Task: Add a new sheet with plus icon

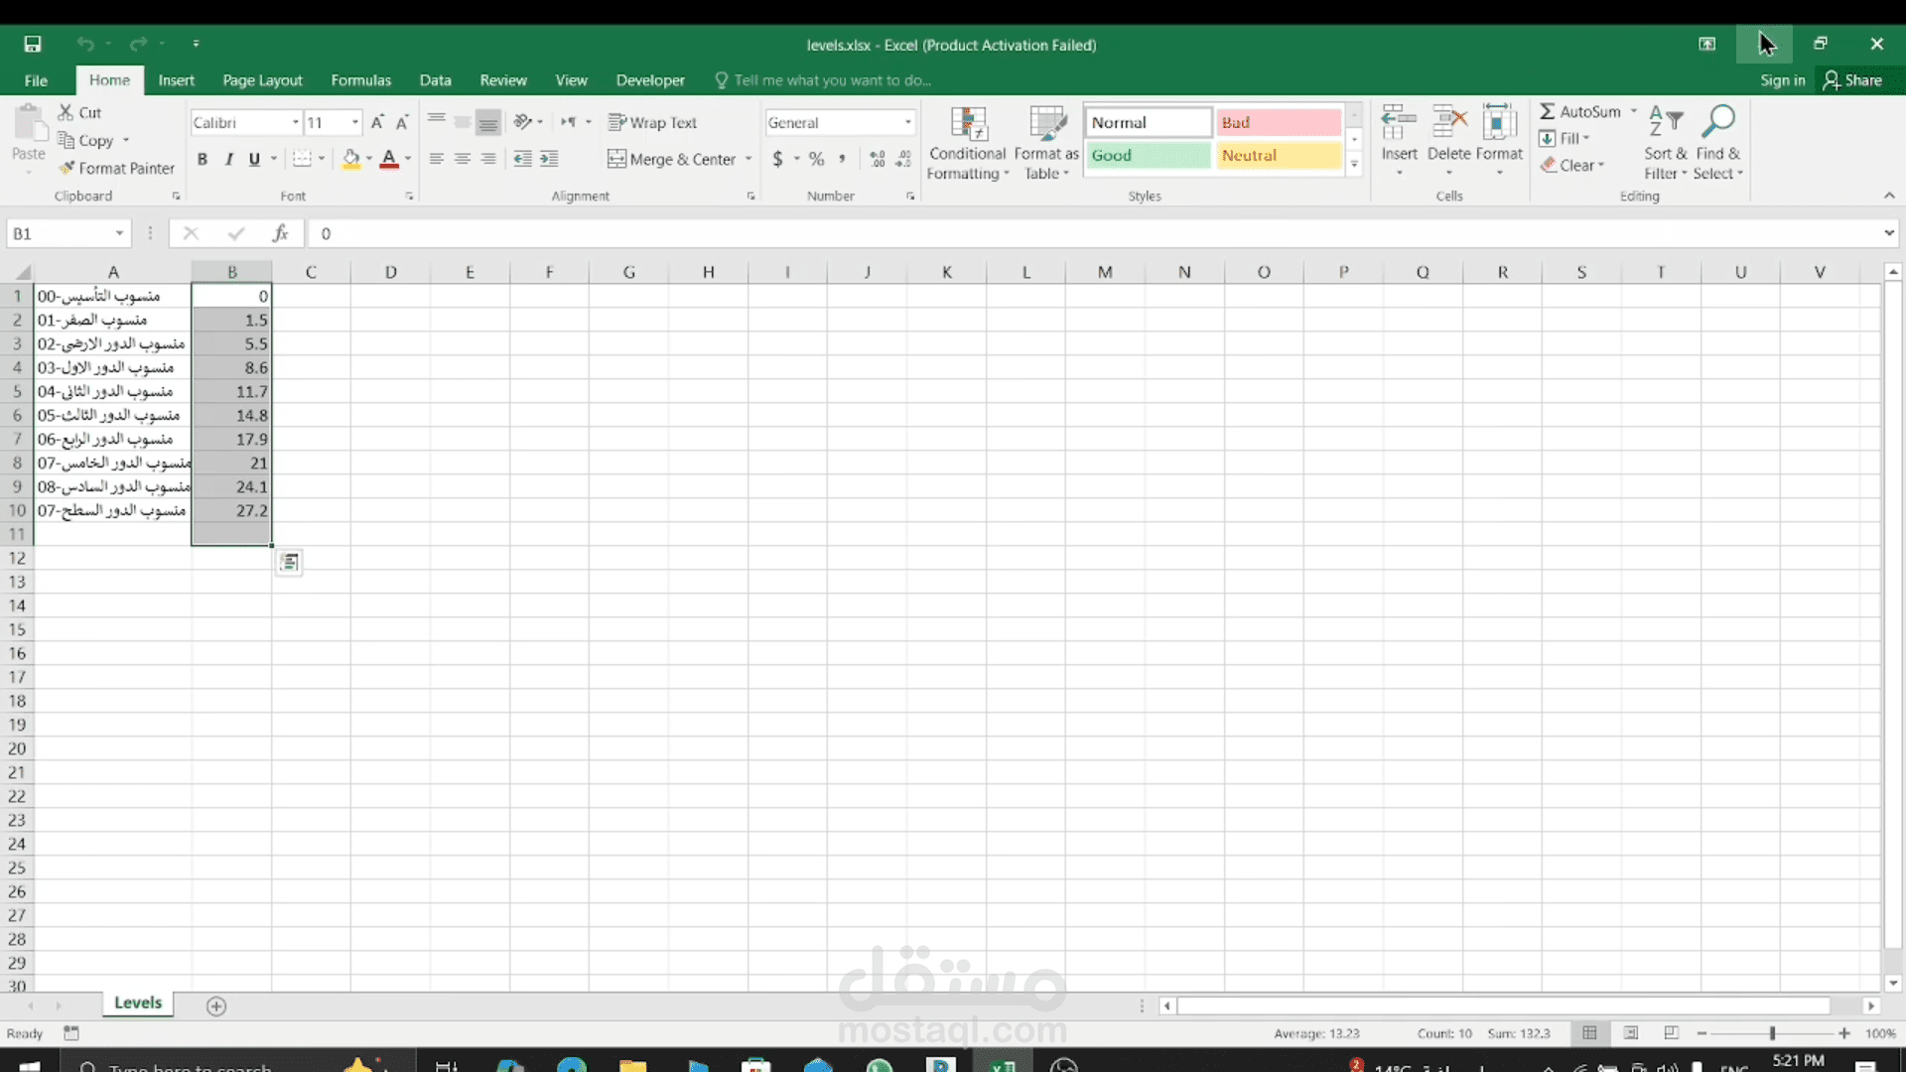Action: coord(216,1005)
